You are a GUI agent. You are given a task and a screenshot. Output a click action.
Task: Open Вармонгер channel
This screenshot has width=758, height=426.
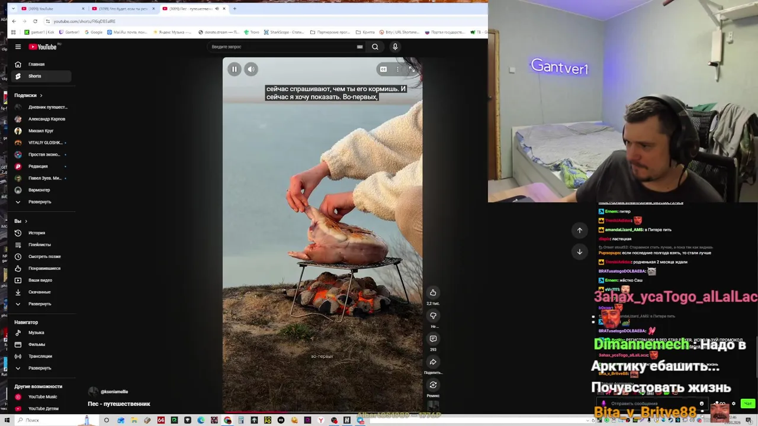tap(41, 190)
